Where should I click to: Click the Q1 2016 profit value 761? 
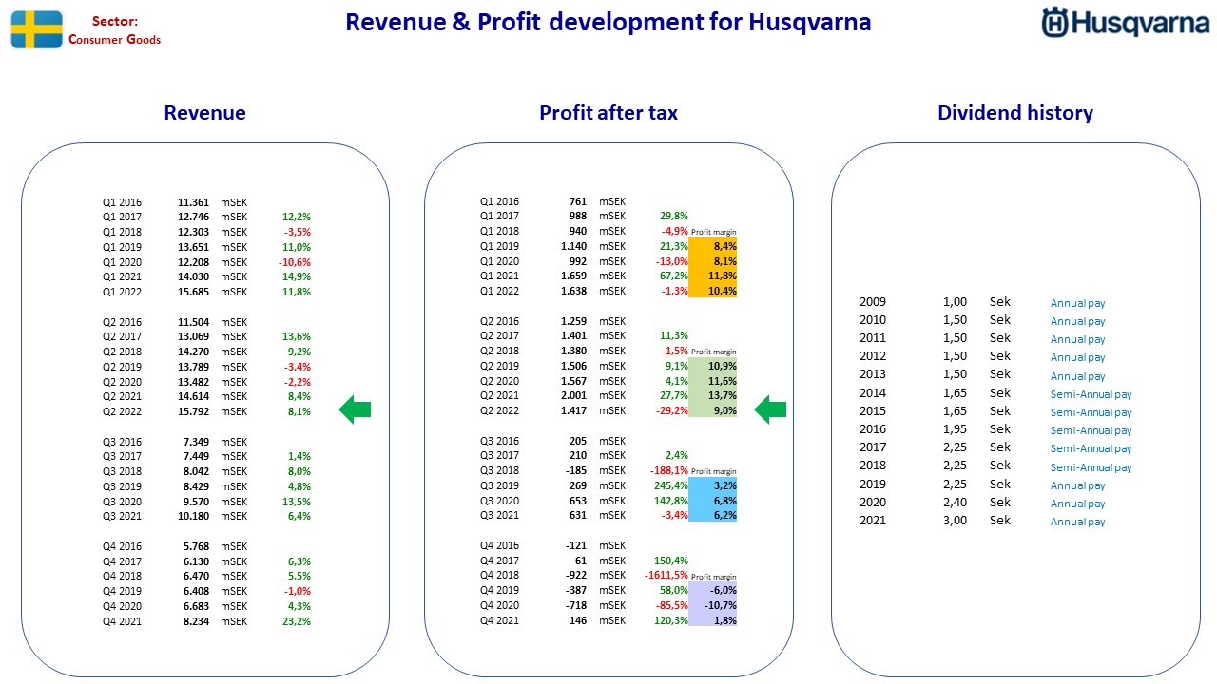coord(578,201)
